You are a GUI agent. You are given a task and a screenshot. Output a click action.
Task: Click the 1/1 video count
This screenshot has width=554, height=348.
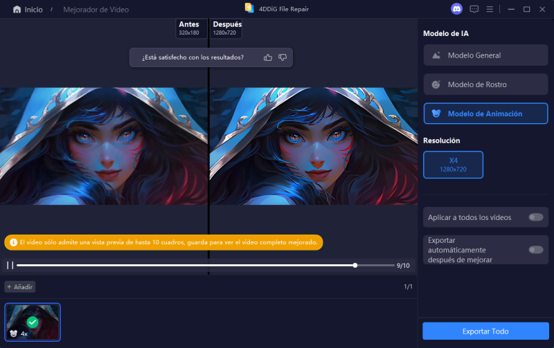click(x=408, y=286)
